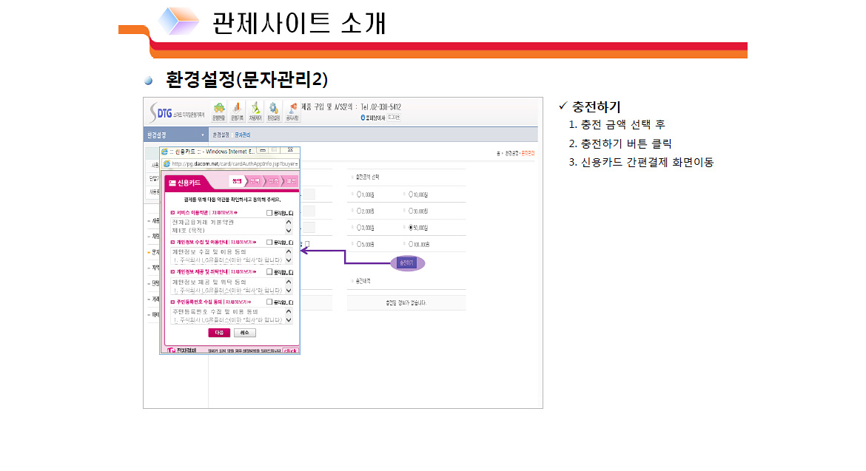Click the 차량제어 toolbar icon
The image size is (866, 471).
coord(255,111)
